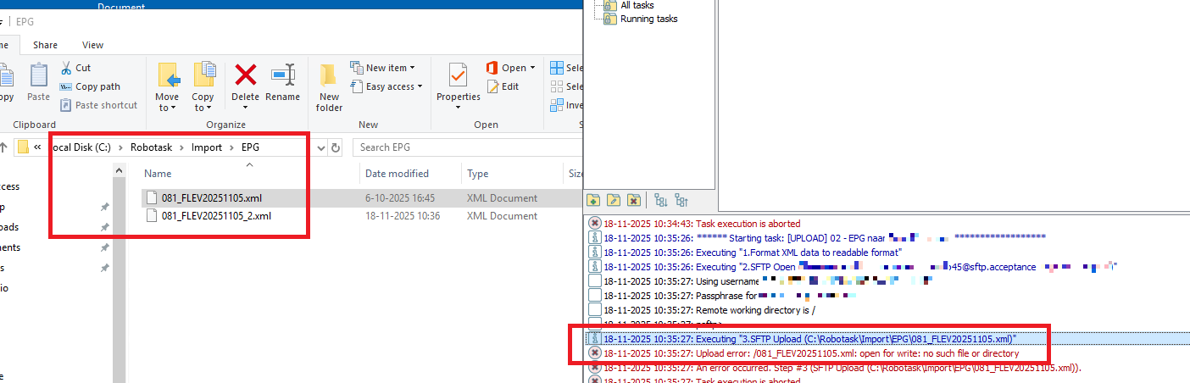Click the add folder icon in RoboTask
Image resolution: width=1190 pixels, height=383 pixels.
[593, 201]
